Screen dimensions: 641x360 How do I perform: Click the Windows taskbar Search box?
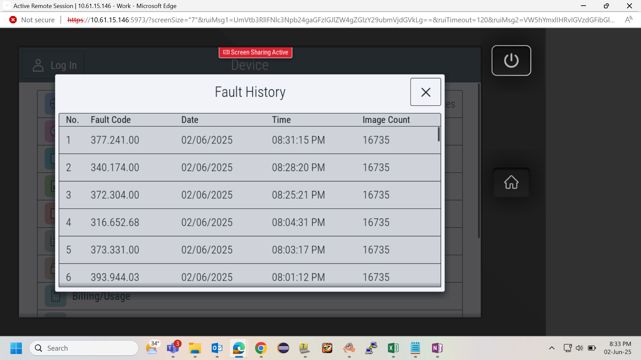pos(84,348)
